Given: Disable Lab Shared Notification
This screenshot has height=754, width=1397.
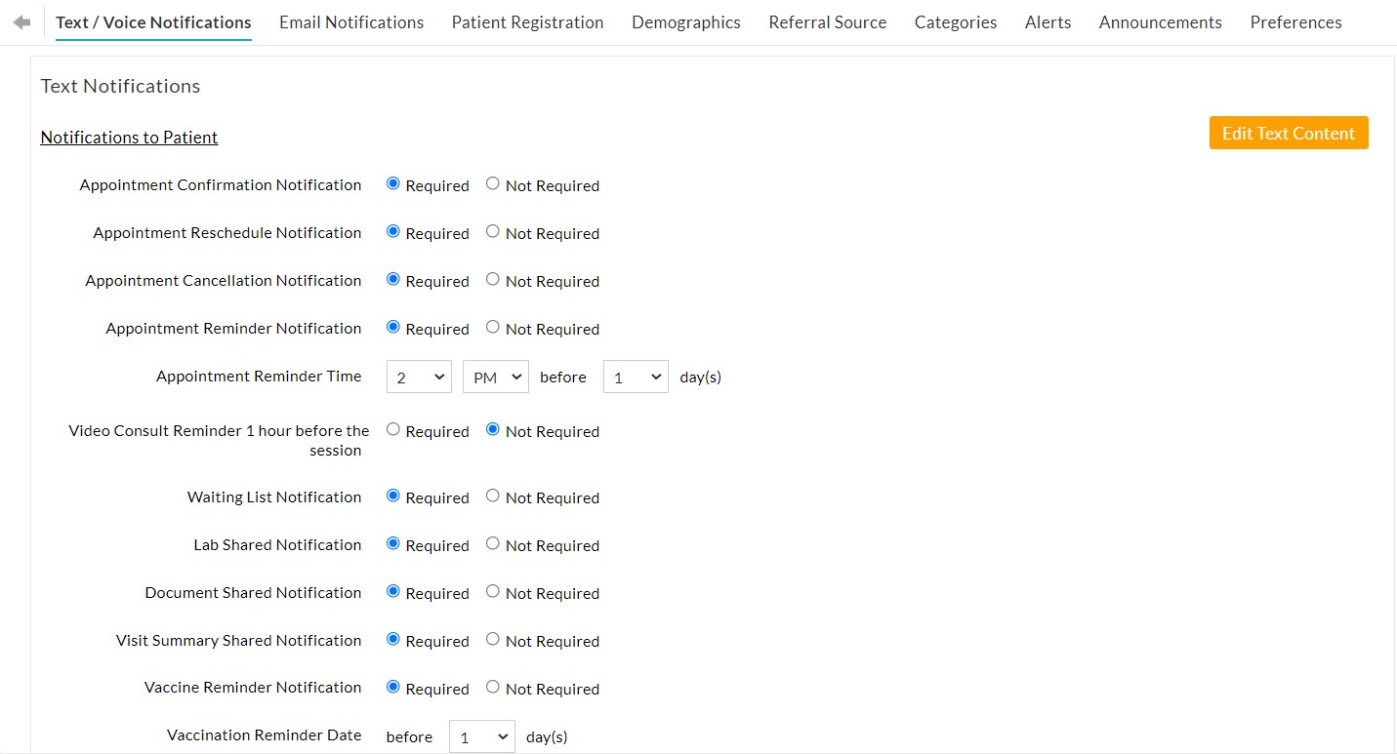Looking at the screenshot, I should pyautogui.click(x=492, y=542).
